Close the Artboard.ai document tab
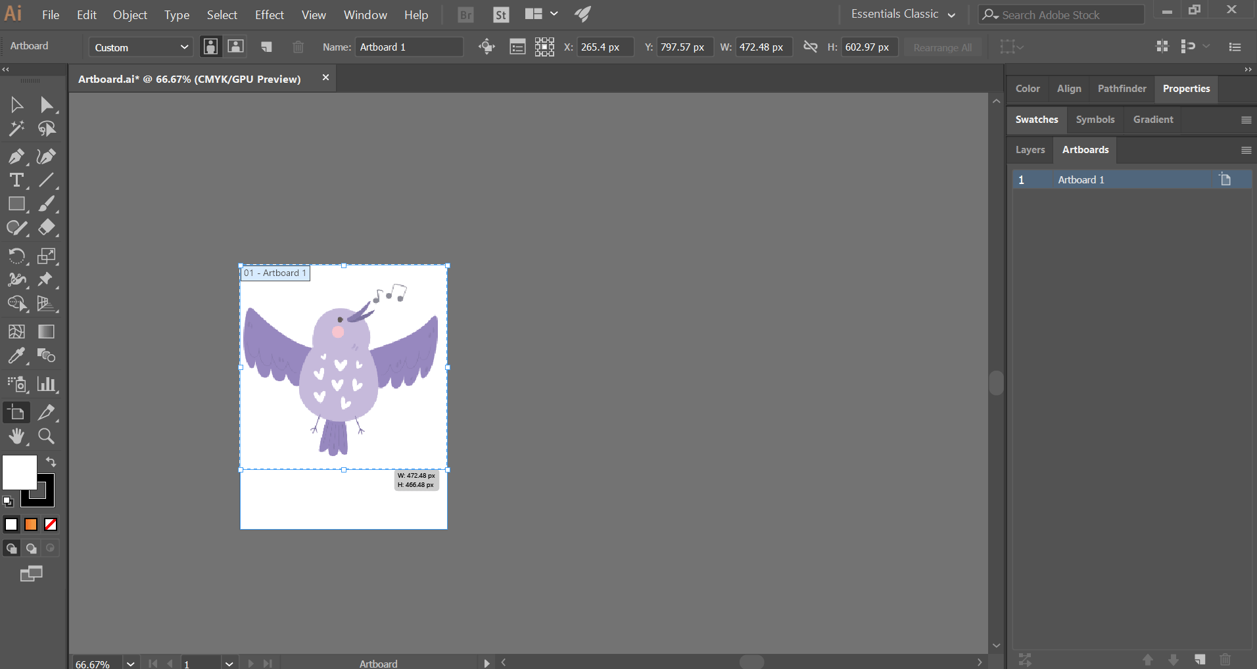 pos(325,78)
